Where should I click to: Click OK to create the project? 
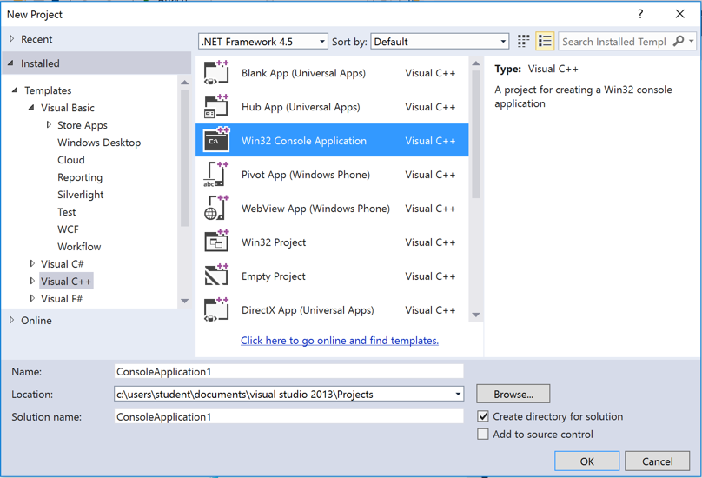(587, 461)
